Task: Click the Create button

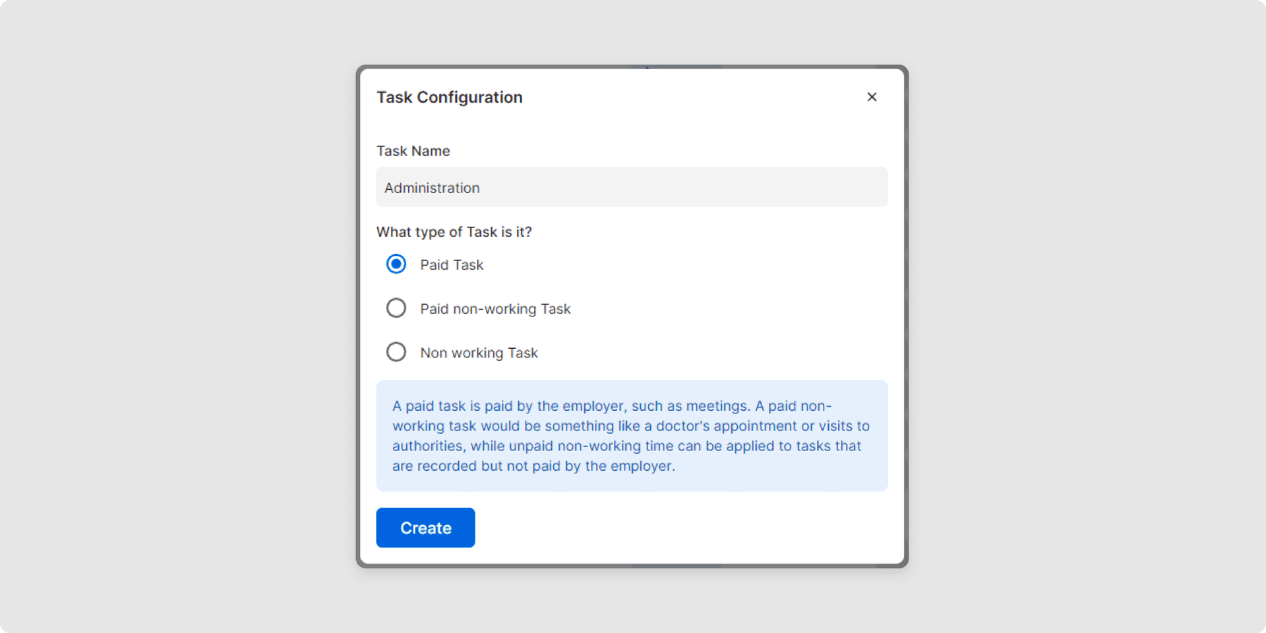Action: 425,527
